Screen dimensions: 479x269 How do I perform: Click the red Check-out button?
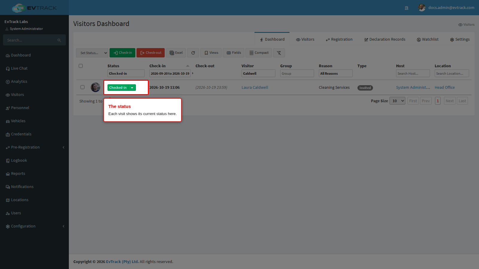pyautogui.click(x=151, y=53)
